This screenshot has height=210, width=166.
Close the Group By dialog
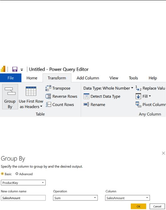[163, 153]
